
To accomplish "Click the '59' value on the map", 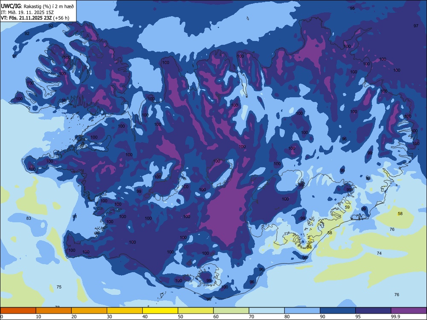I will 347,207.
